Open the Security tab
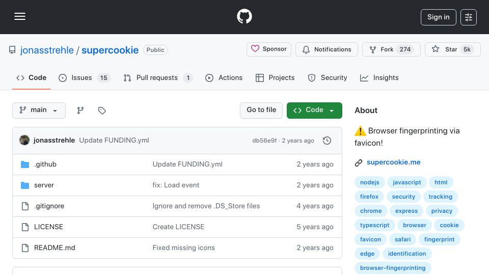This screenshot has width=489, height=275. [328, 77]
